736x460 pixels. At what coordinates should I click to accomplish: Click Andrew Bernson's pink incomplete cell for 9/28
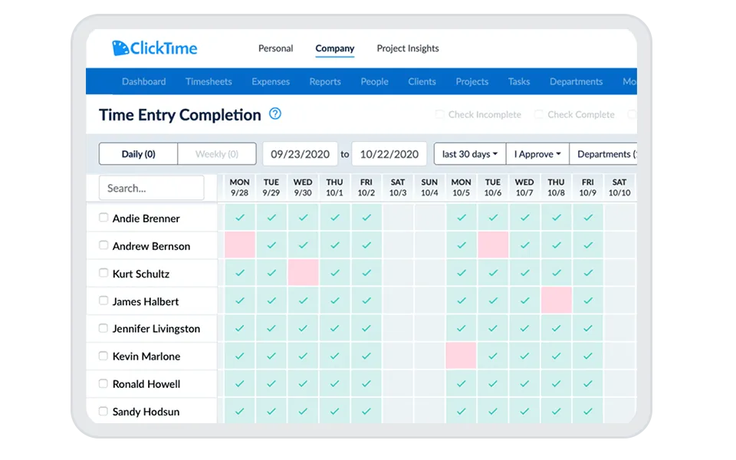pos(239,245)
